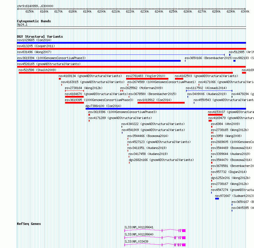Select the RefSeq Genes track title

pos(29,224)
